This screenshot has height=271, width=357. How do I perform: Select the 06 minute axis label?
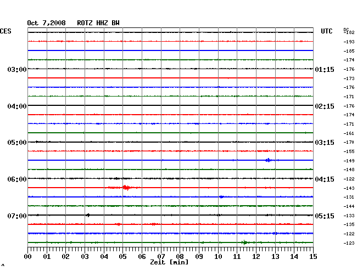(x=142, y=257)
